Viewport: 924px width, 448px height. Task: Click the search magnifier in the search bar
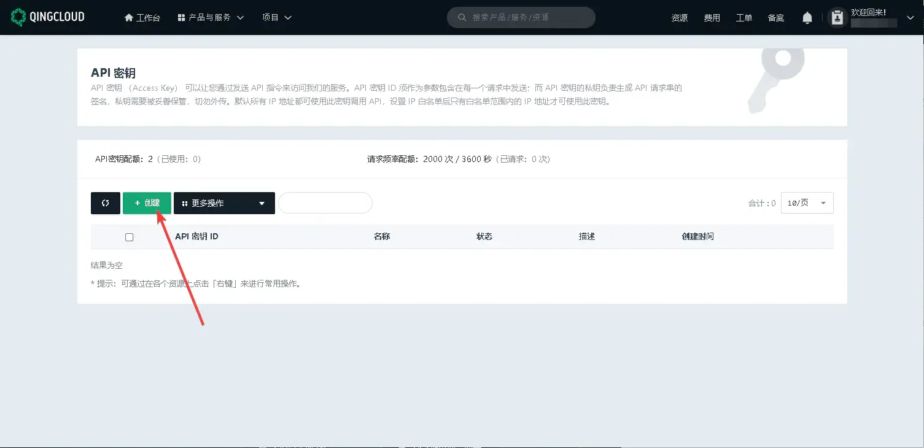[x=461, y=17]
